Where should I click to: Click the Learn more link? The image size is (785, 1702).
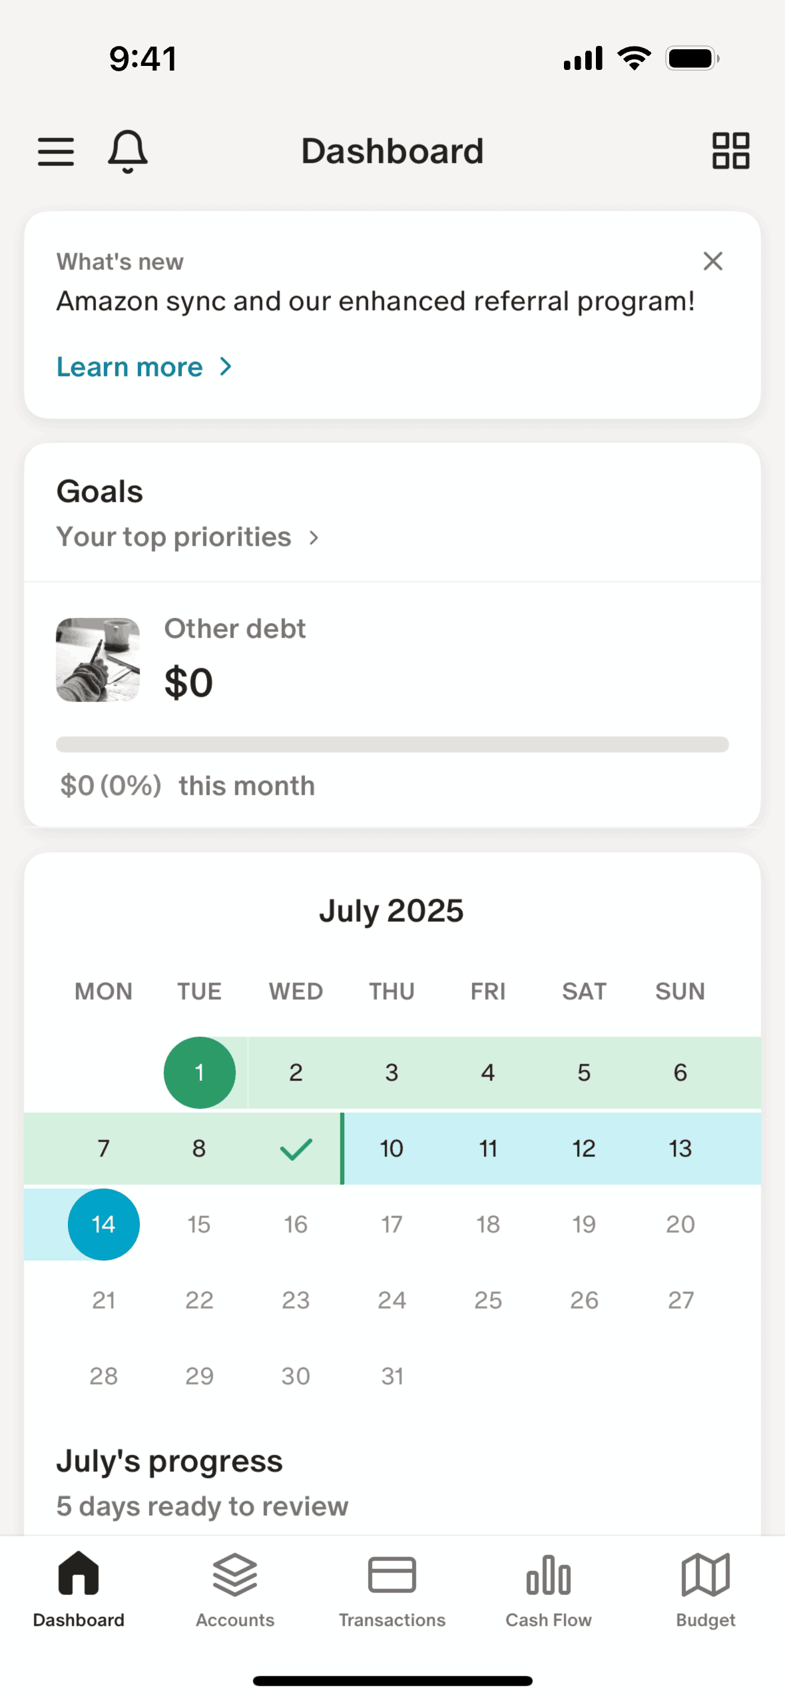(130, 367)
